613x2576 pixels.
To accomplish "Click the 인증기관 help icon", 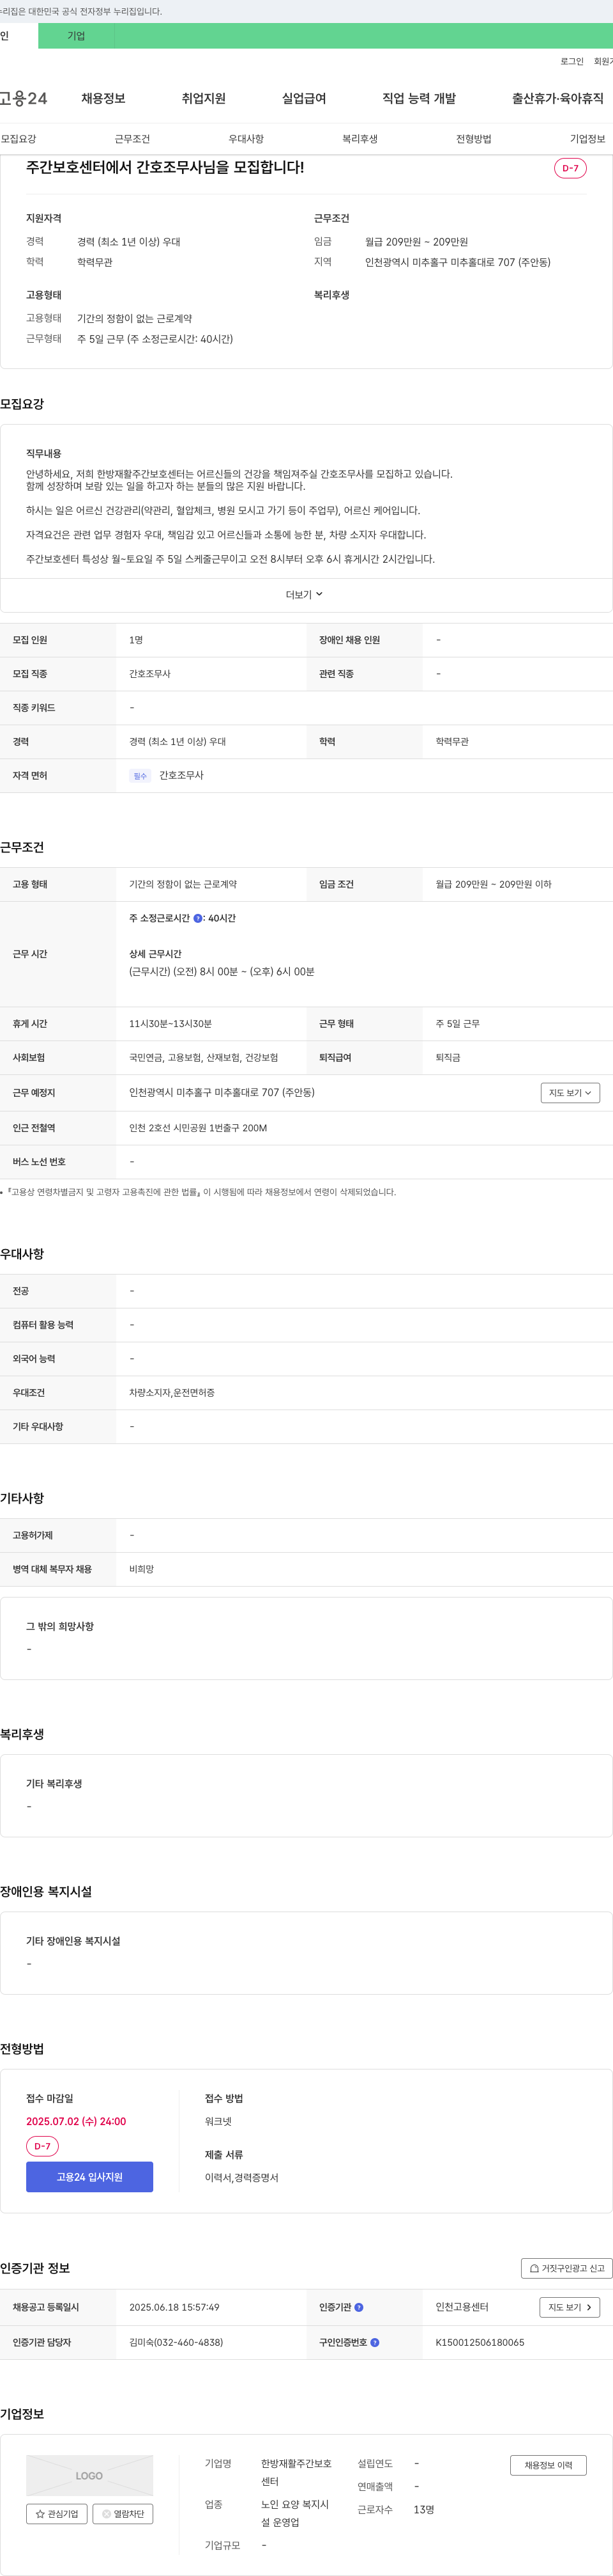I will [358, 2307].
